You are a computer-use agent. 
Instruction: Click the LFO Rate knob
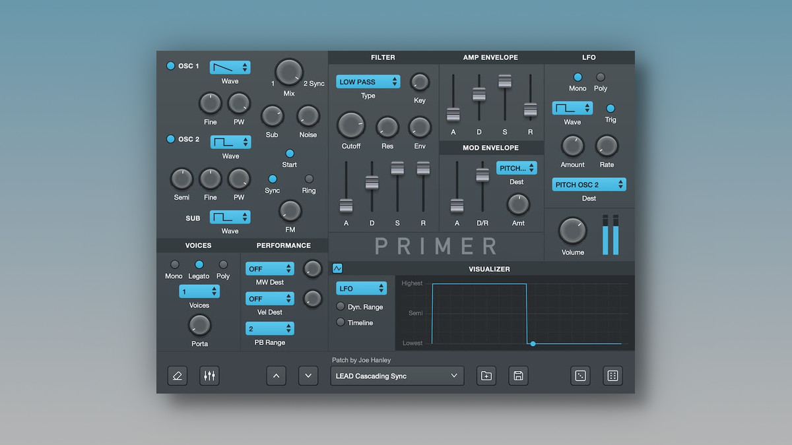(607, 146)
